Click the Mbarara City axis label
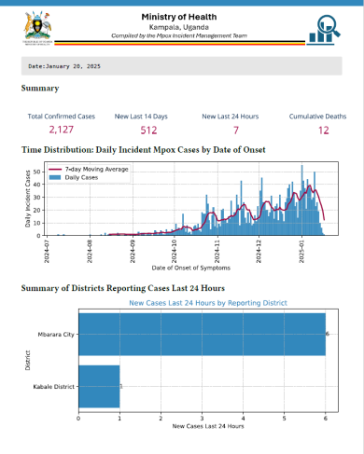 click(56, 335)
